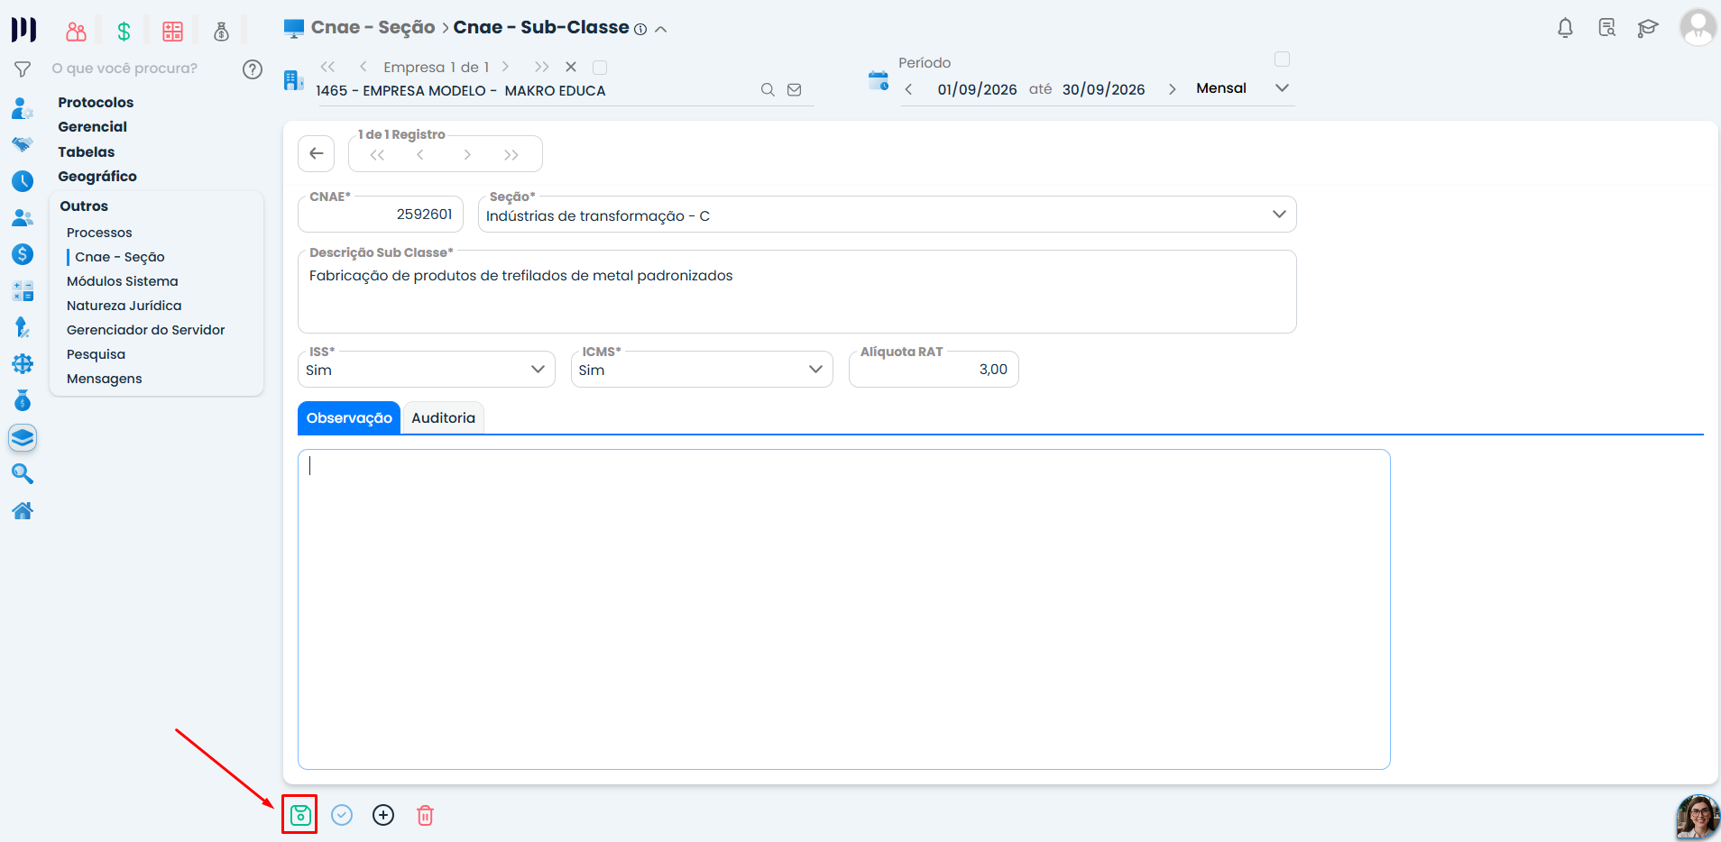Open the notifications bell icon
The height and width of the screenshot is (842, 1721).
(1565, 28)
